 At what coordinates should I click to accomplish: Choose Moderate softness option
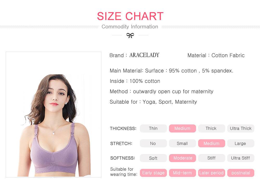pos(183,158)
